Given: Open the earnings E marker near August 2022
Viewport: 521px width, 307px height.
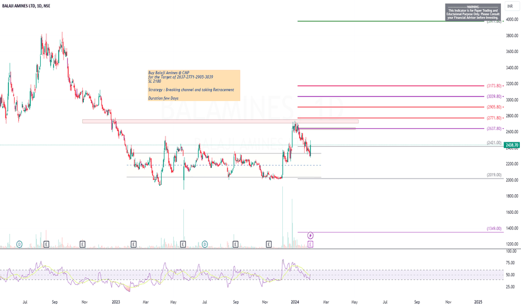Looking at the screenshot, I should click(46, 244).
